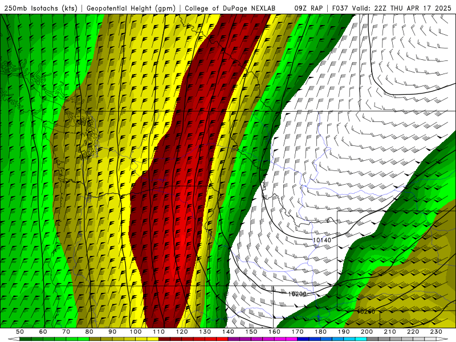Click the 10260 height contour label
Viewport: 456px width, 342px height.
pyautogui.click(x=366, y=311)
